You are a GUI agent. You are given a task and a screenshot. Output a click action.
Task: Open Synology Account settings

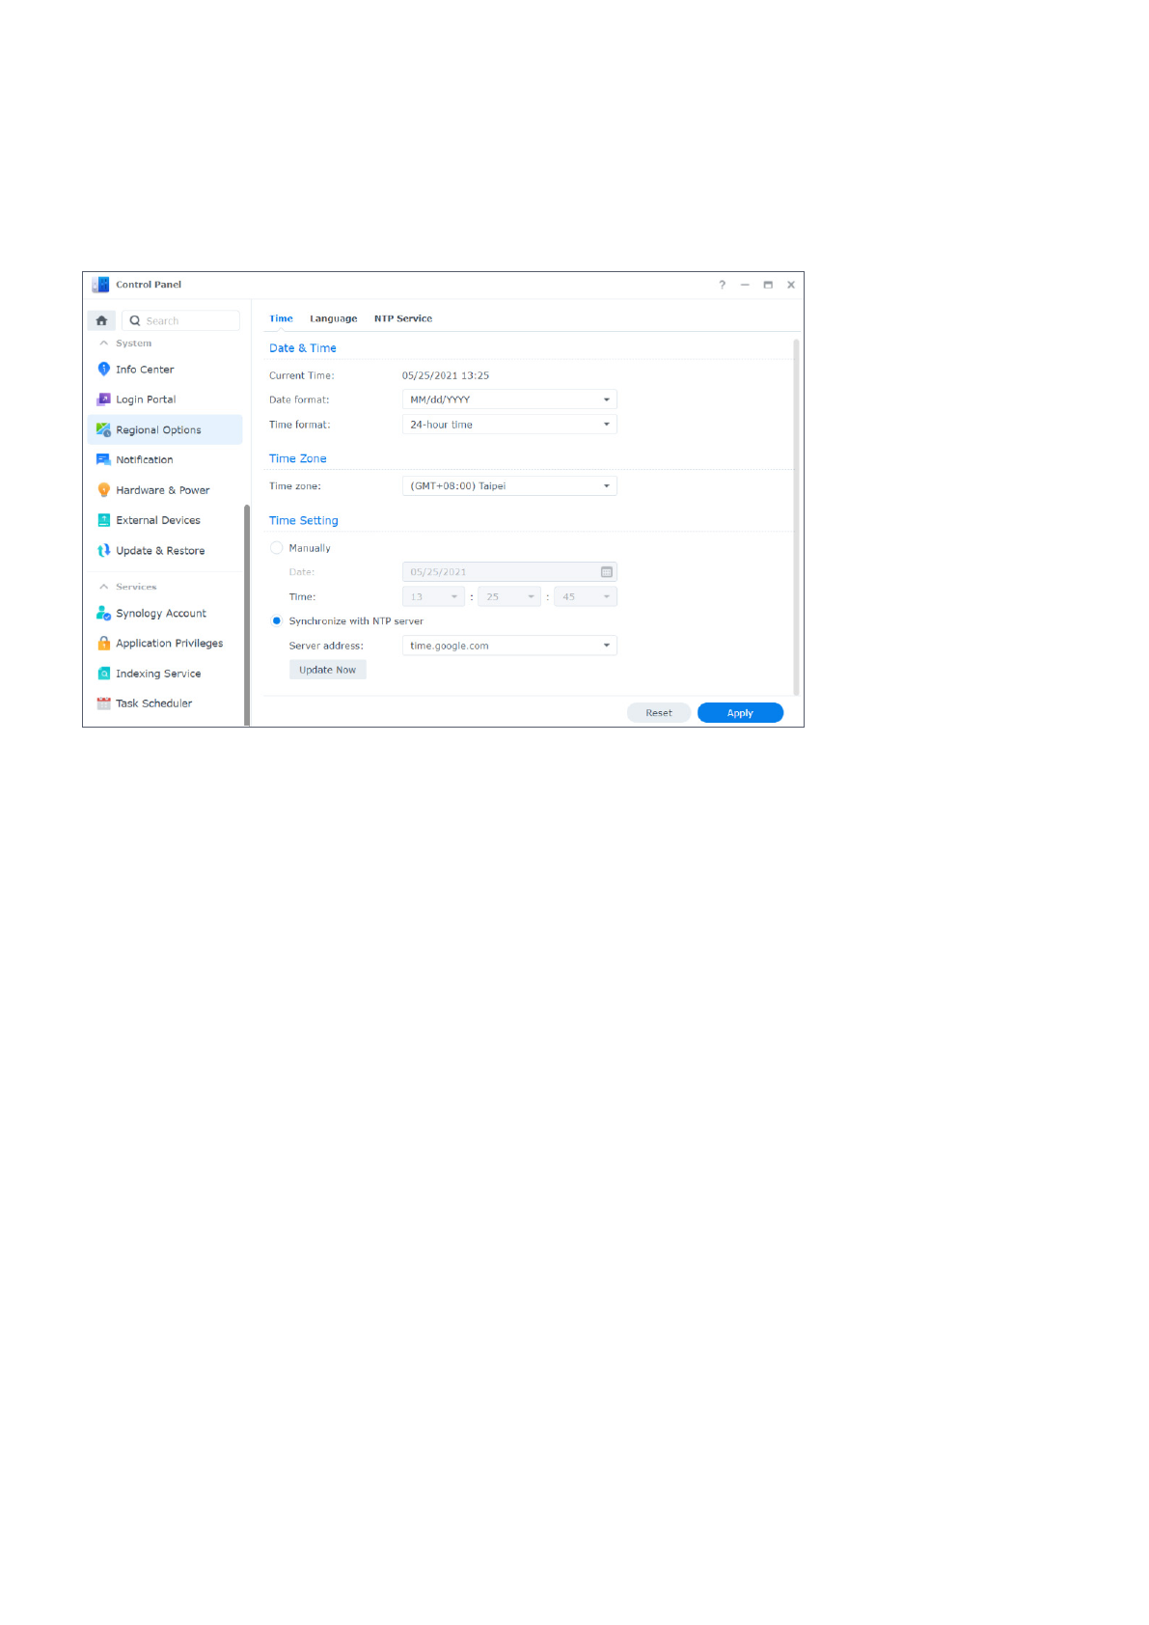(161, 614)
